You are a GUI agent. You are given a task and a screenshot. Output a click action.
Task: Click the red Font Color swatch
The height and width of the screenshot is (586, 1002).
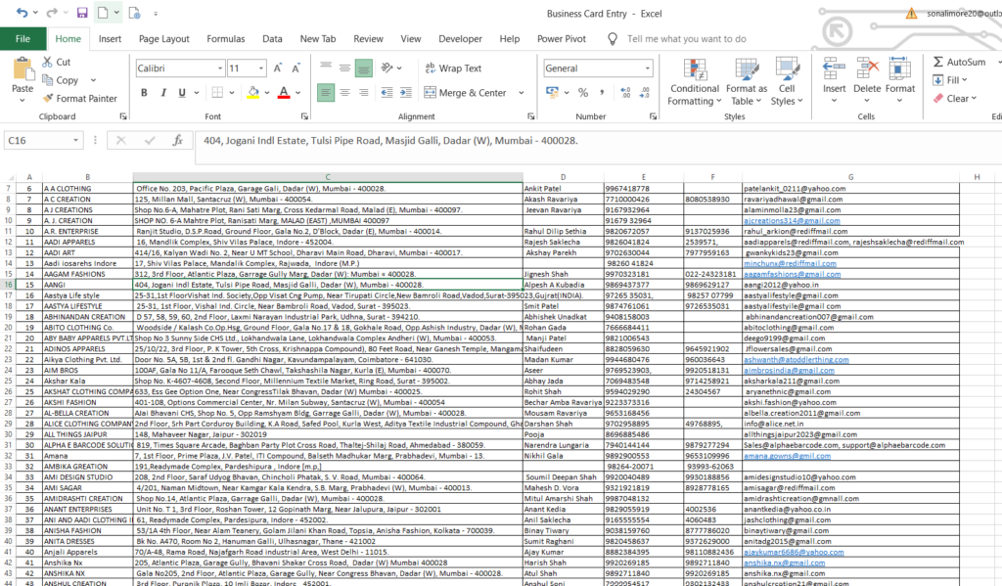(x=283, y=93)
